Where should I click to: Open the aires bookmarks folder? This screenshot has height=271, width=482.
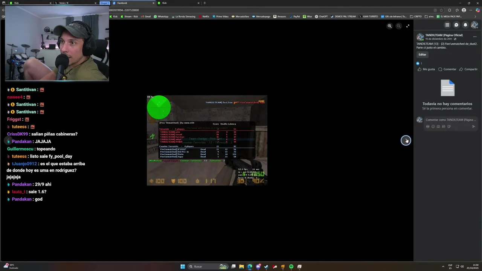tap(429, 17)
